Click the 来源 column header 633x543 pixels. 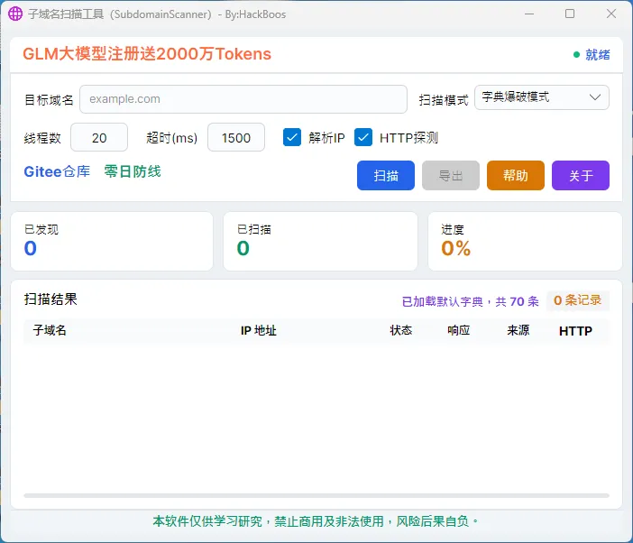(518, 330)
